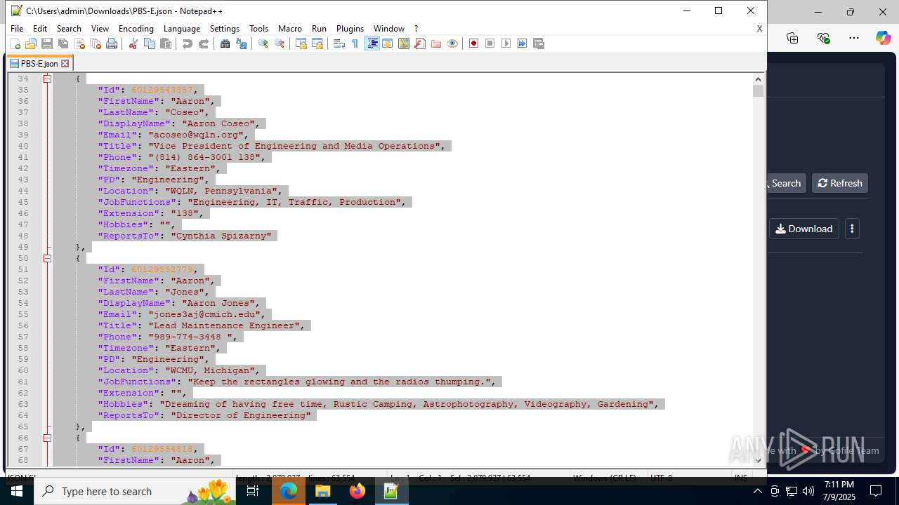Toggle the monitoring eye icon
Viewport: 899px width, 505px height.
(x=452, y=43)
